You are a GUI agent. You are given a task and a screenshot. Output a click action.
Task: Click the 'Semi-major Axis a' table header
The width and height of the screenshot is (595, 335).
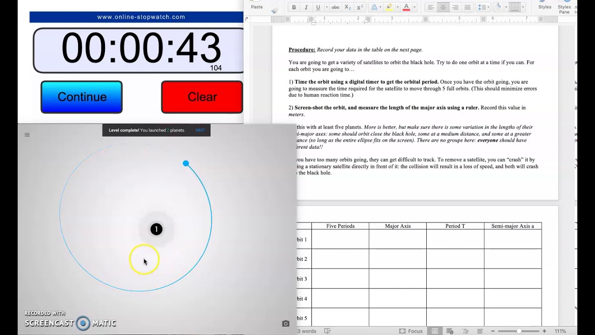[513, 226]
